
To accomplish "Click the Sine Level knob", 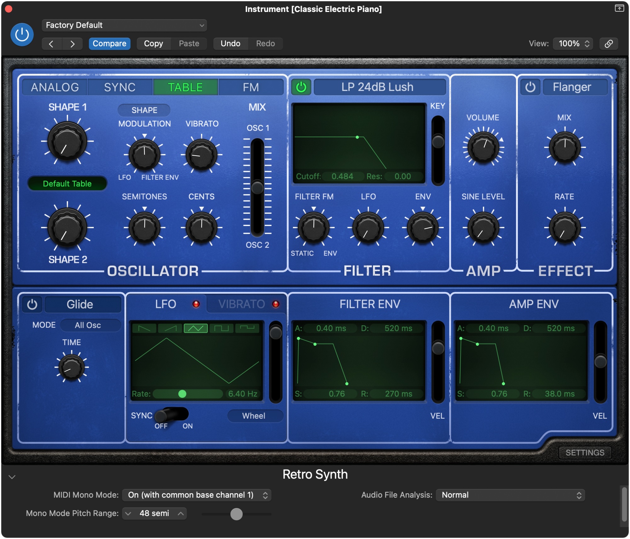I will [x=483, y=227].
